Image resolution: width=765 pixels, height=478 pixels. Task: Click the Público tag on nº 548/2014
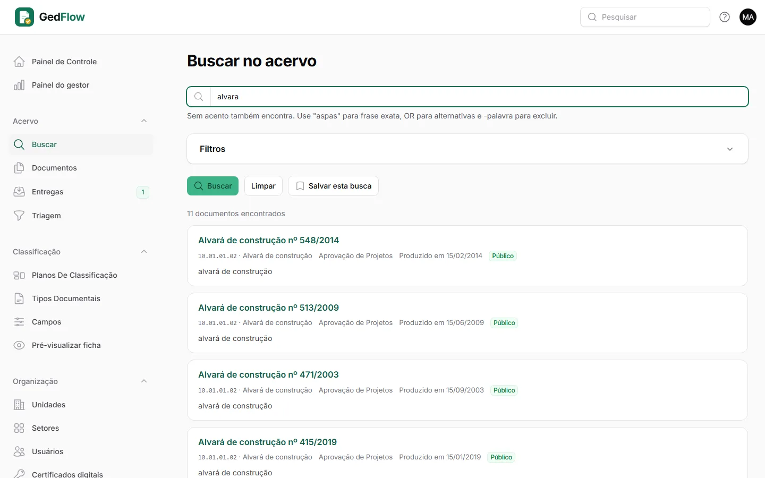(503, 256)
